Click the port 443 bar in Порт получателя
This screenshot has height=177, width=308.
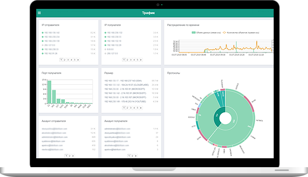click(x=54, y=97)
